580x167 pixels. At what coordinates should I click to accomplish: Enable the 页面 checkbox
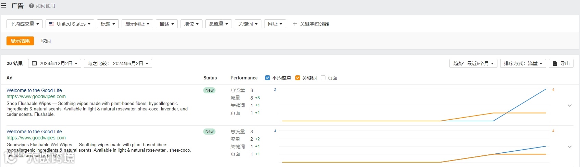323,78
